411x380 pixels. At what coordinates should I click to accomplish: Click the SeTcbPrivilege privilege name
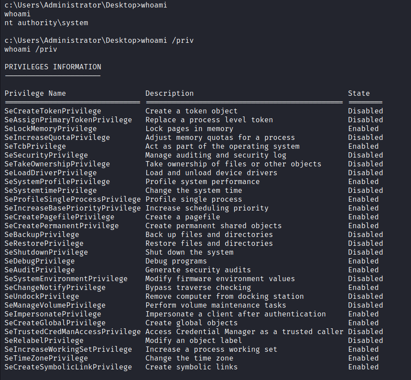coord(35,146)
